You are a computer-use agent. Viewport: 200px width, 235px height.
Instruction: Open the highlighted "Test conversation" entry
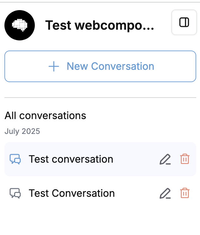71,159
